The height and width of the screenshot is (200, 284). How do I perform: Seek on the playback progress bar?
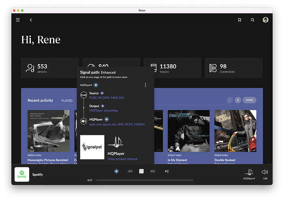[x=144, y=180]
